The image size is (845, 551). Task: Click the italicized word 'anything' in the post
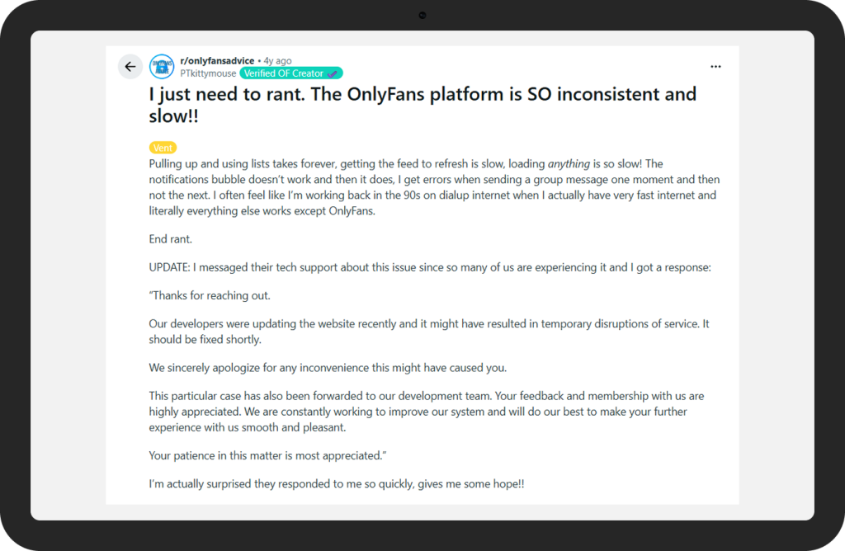click(569, 164)
